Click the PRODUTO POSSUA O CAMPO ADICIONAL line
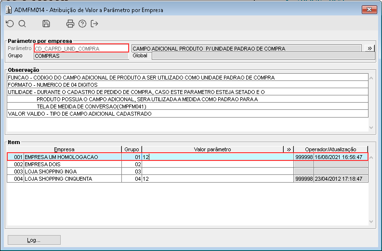 coord(187,99)
